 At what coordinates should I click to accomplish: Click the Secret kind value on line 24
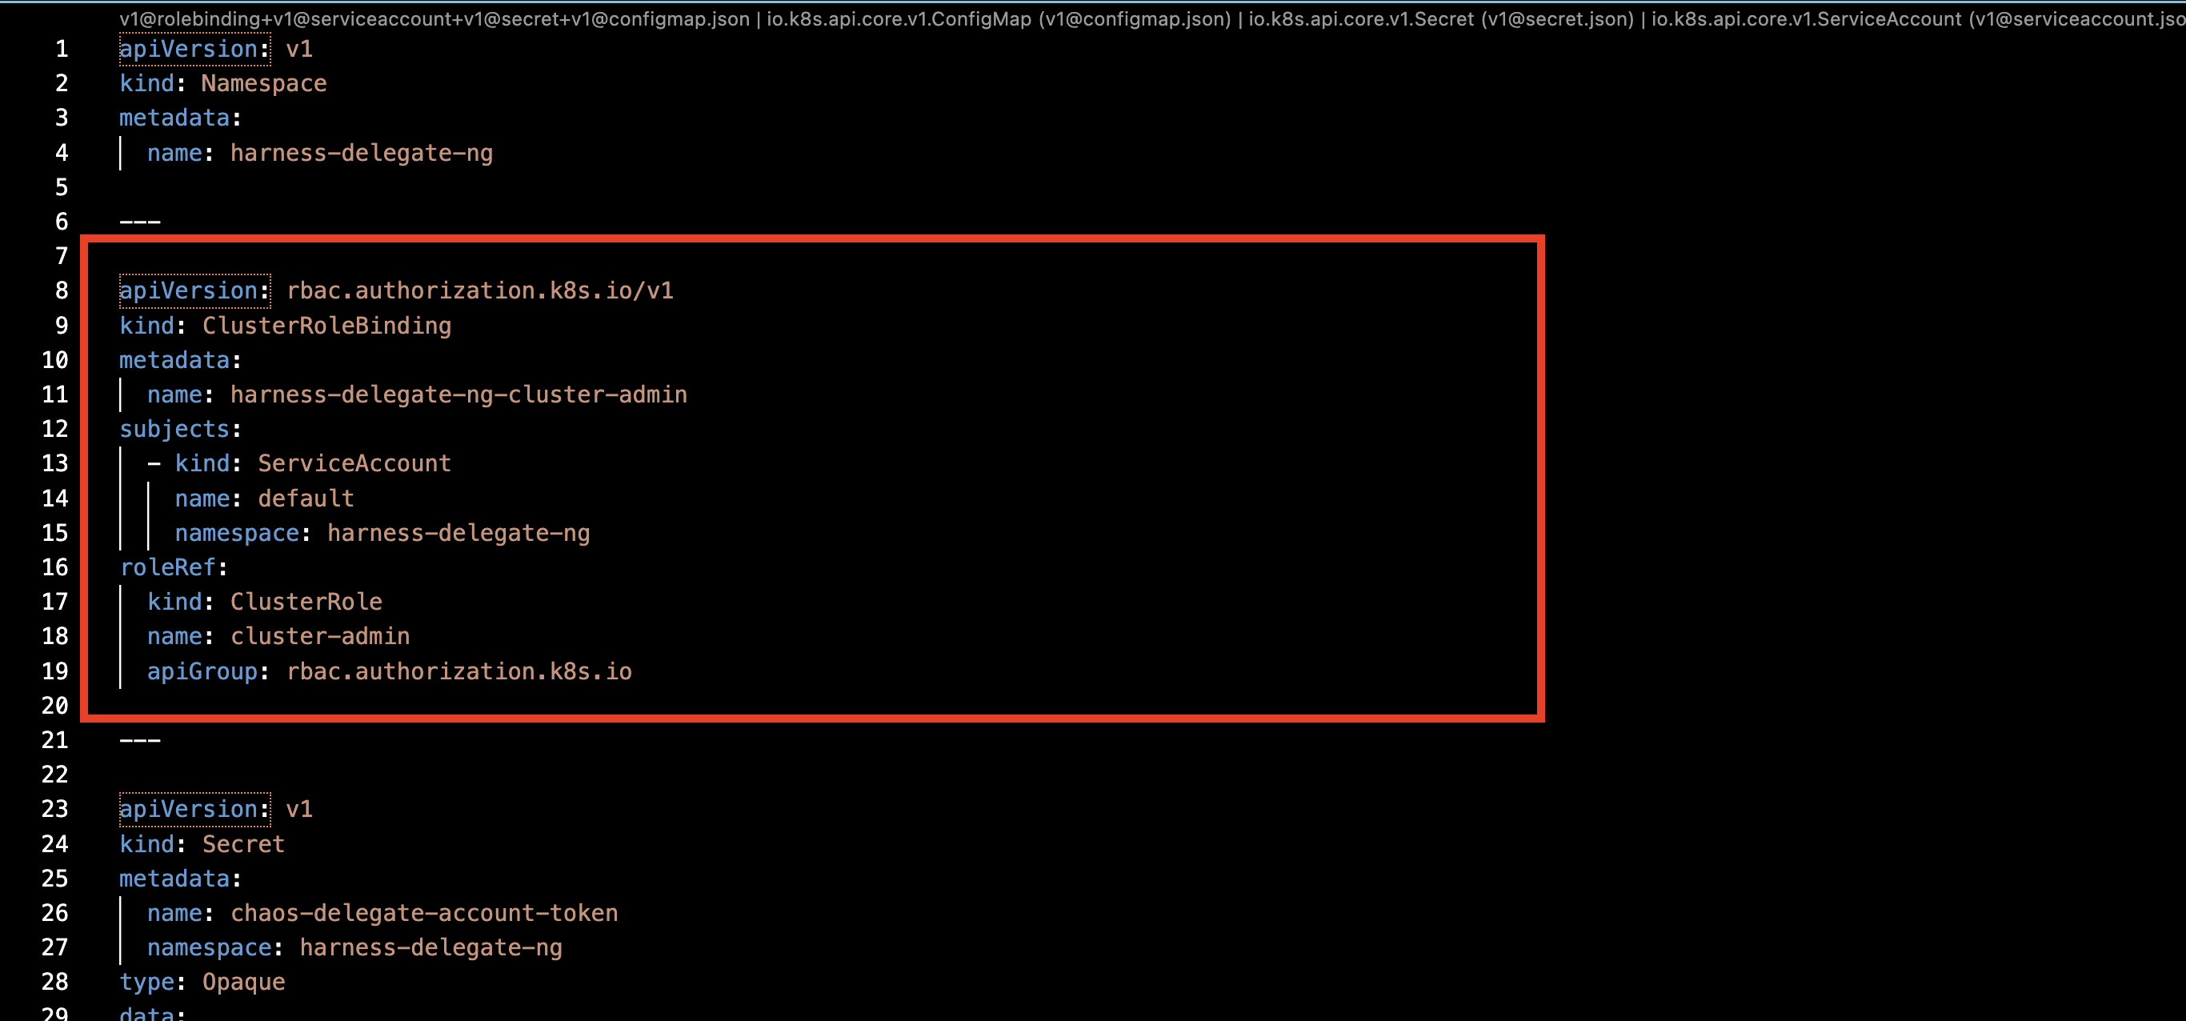(x=242, y=843)
